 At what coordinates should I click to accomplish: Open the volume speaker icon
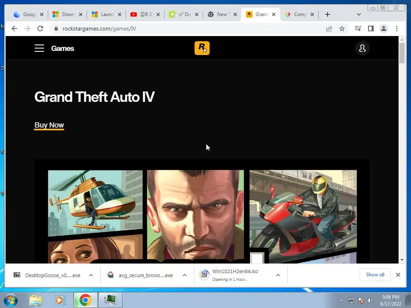[370, 300]
